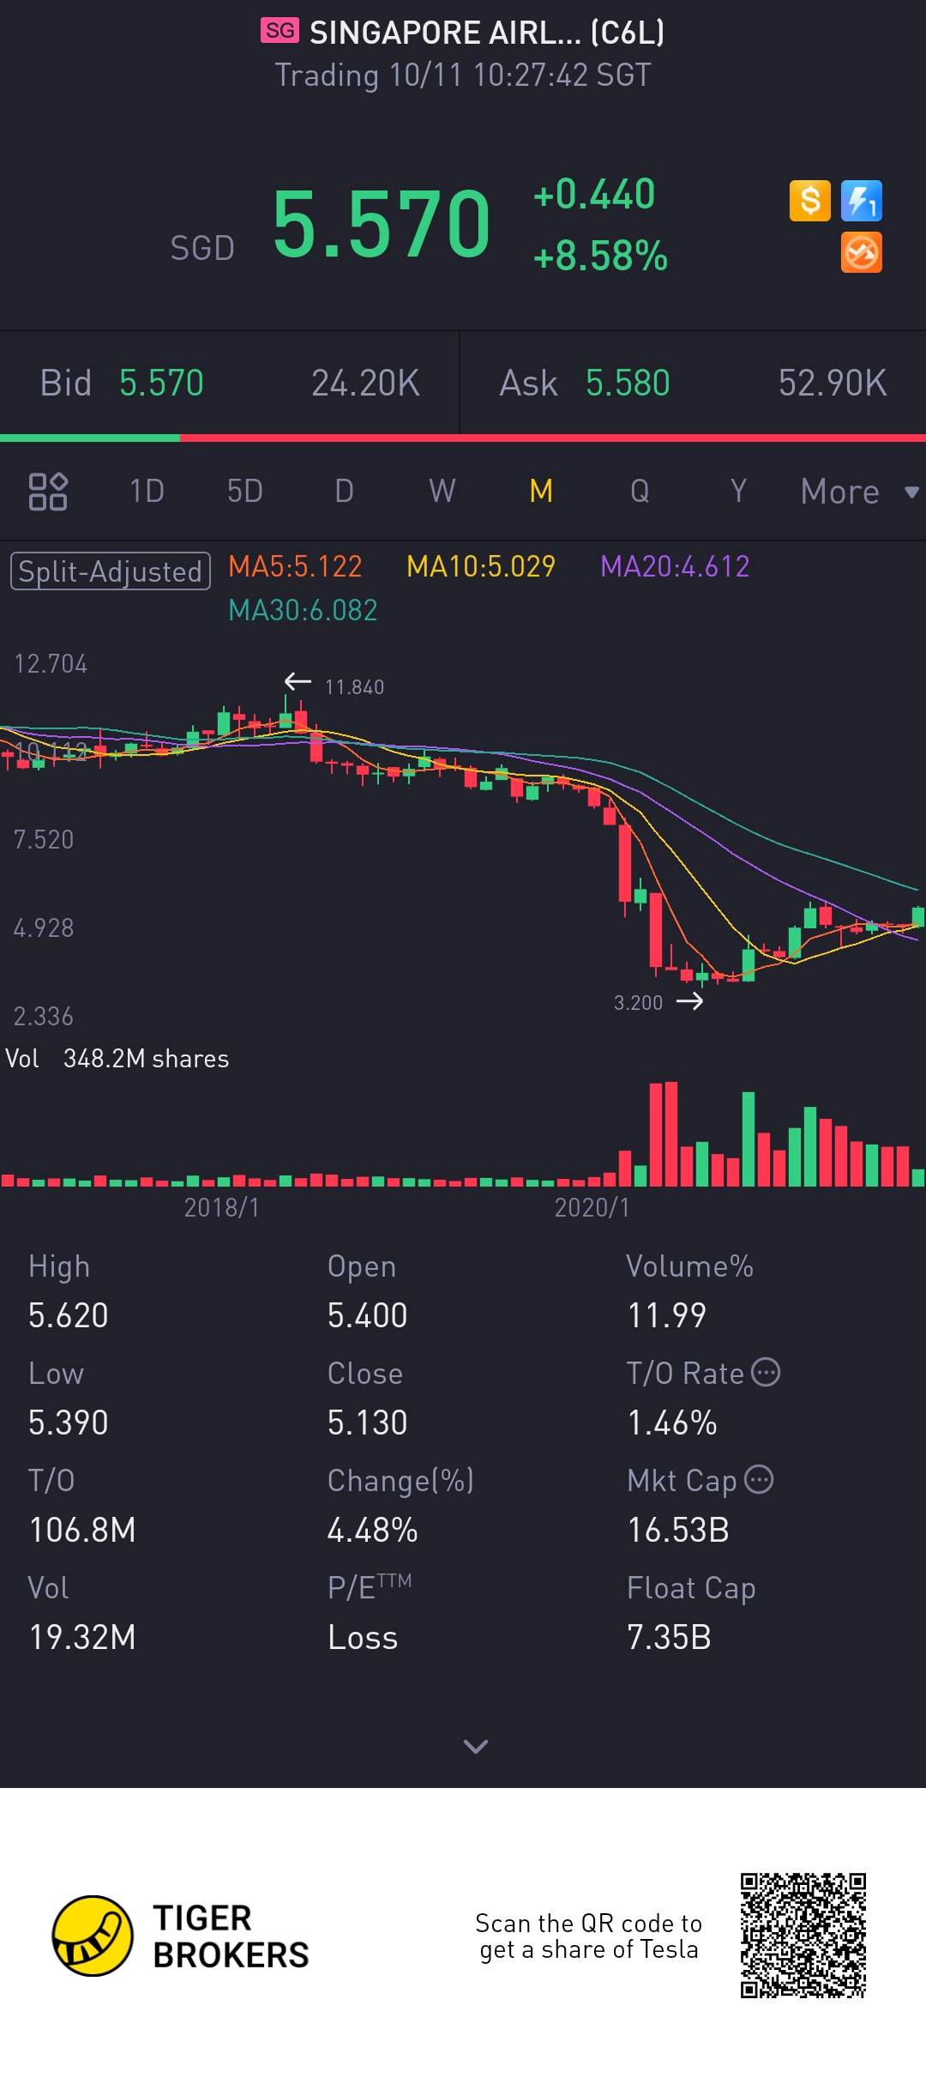Select the W weekly chart tab
The image size is (926, 2084).
pyautogui.click(x=442, y=492)
